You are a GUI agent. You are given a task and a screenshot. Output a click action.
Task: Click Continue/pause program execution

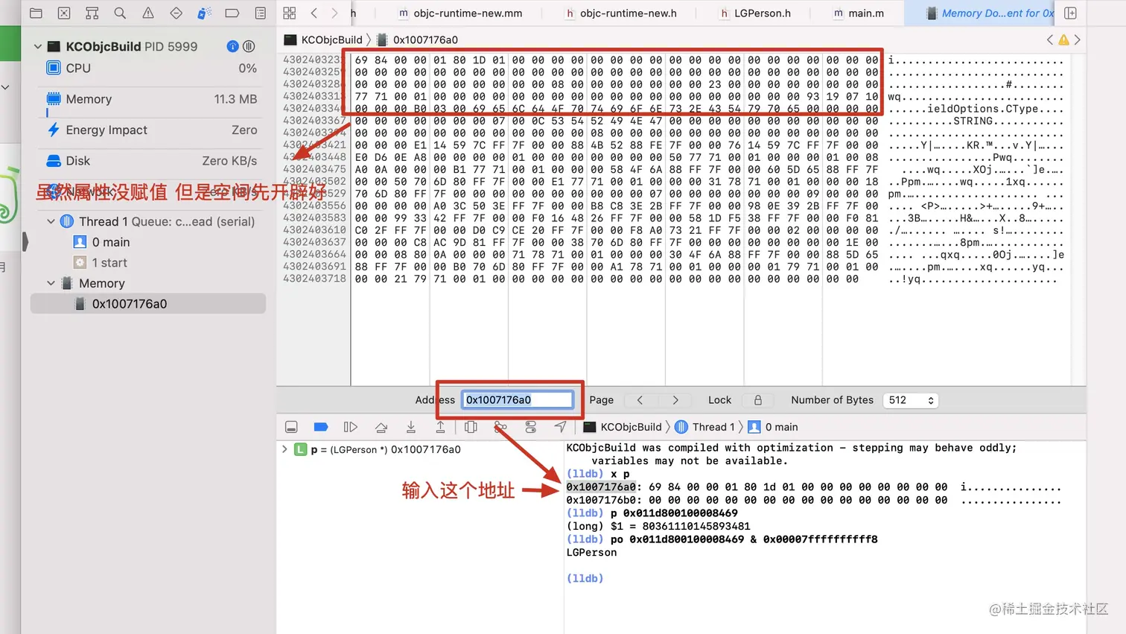351,427
